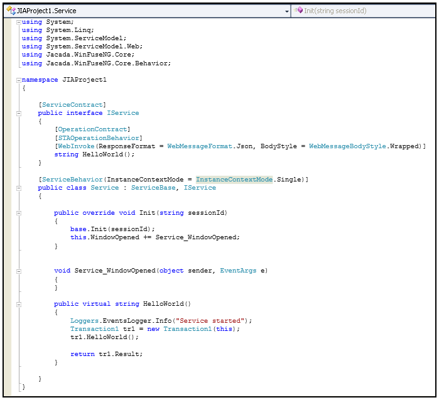439x400 pixels.
Task: Click using System.Linq line
Action: (58, 30)
